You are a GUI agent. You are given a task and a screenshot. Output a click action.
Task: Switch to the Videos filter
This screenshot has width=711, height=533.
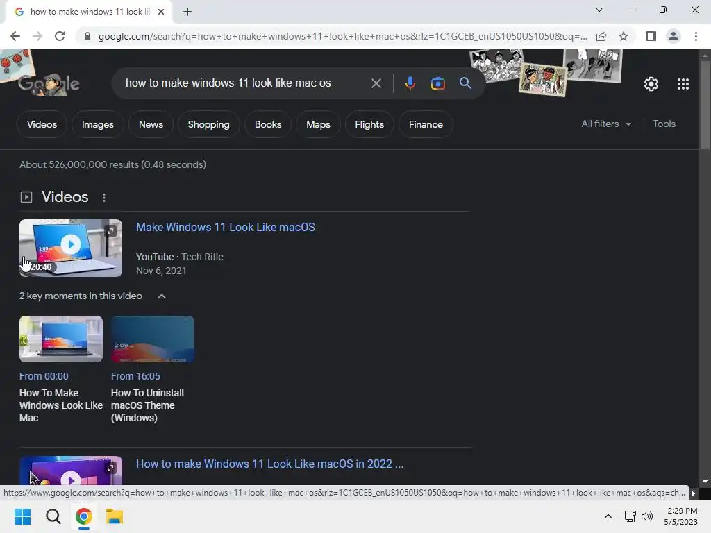coord(42,124)
